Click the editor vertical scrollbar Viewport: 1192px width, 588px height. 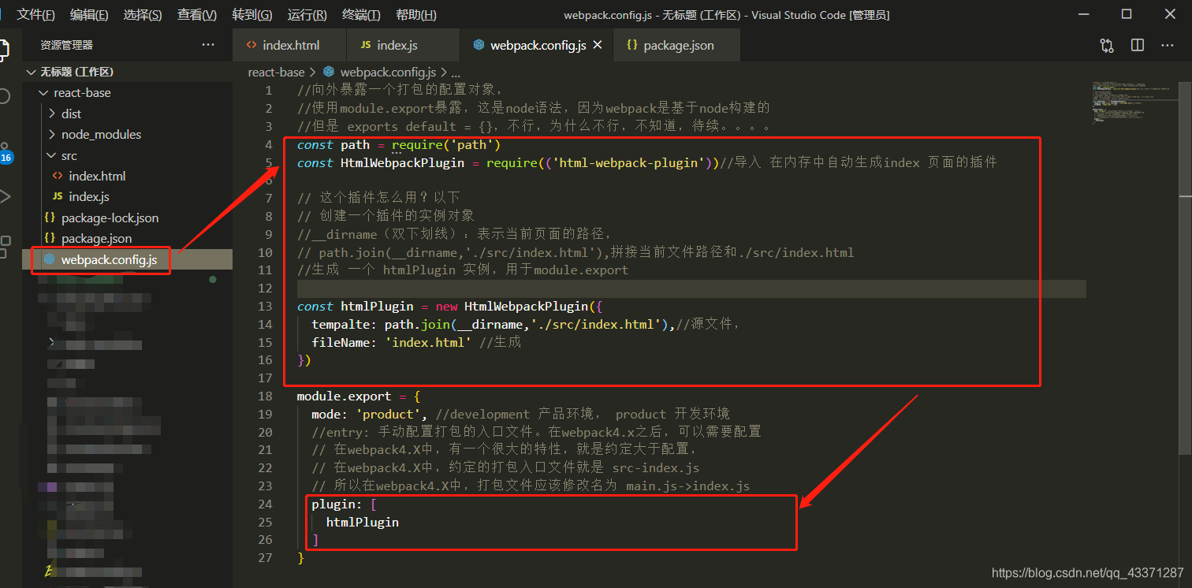(x=1185, y=268)
